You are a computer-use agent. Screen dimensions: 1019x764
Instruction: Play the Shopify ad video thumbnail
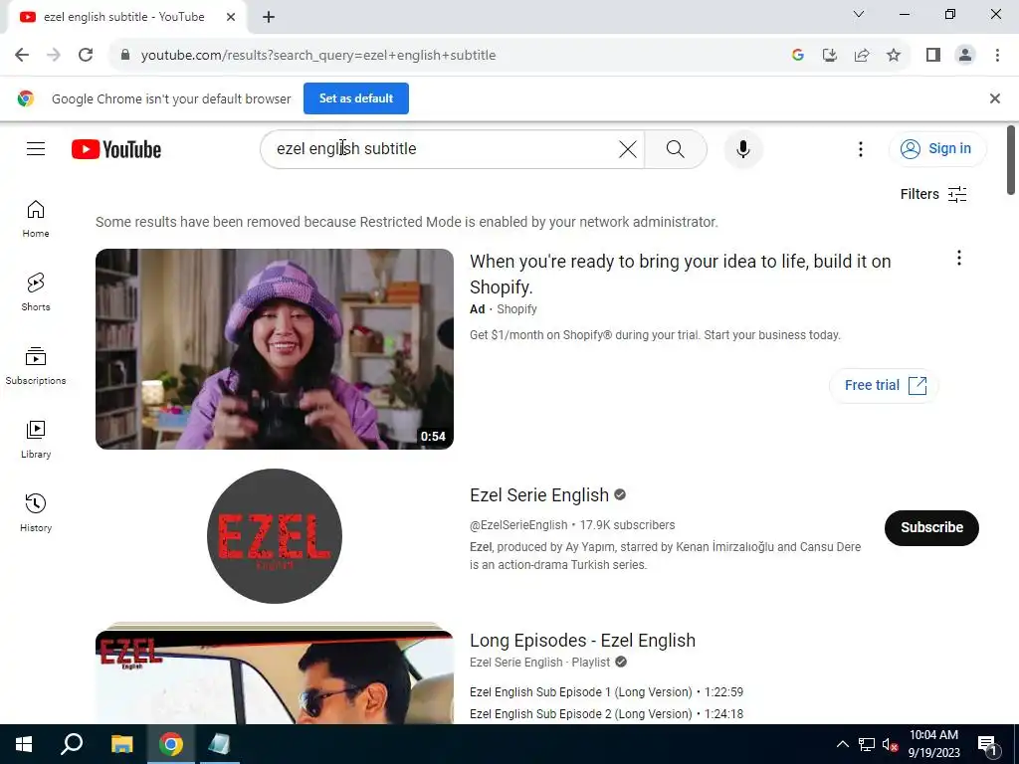pyautogui.click(x=275, y=349)
